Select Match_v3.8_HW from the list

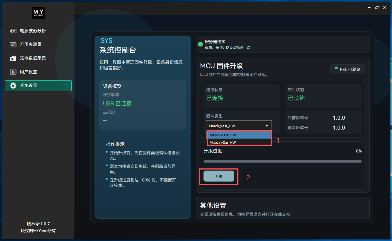(239, 135)
